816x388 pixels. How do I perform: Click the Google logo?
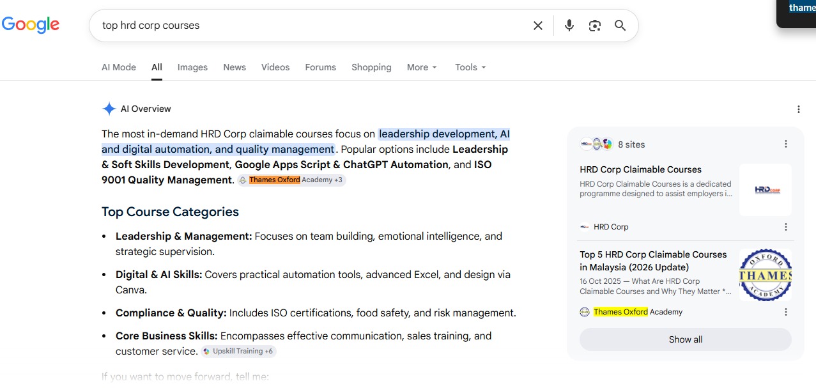(x=30, y=25)
